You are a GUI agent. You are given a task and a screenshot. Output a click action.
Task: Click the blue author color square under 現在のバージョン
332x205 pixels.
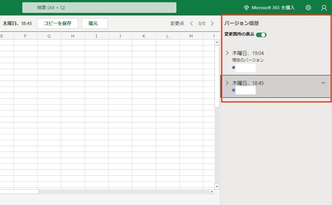(x=234, y=67)
